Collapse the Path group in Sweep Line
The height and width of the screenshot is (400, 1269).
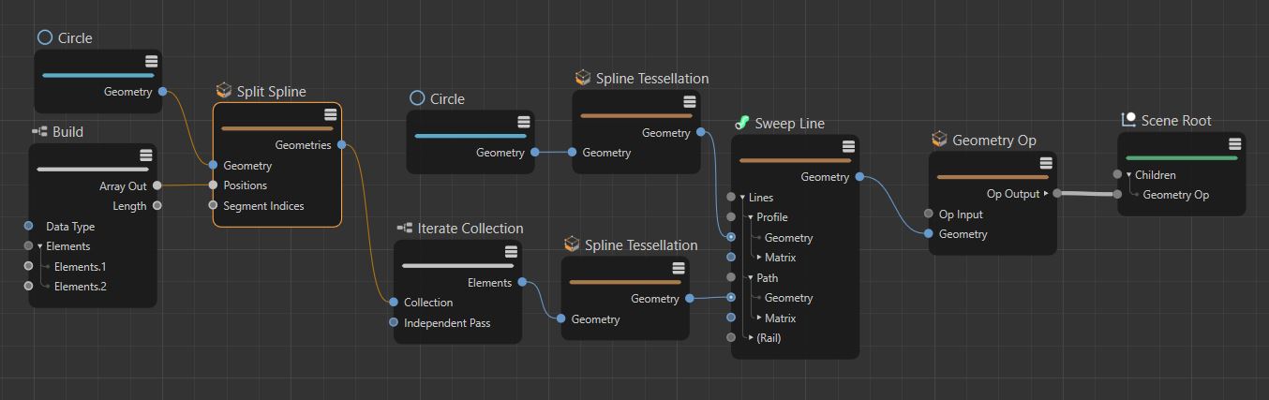pyautogui.click(x=750, y=278)
